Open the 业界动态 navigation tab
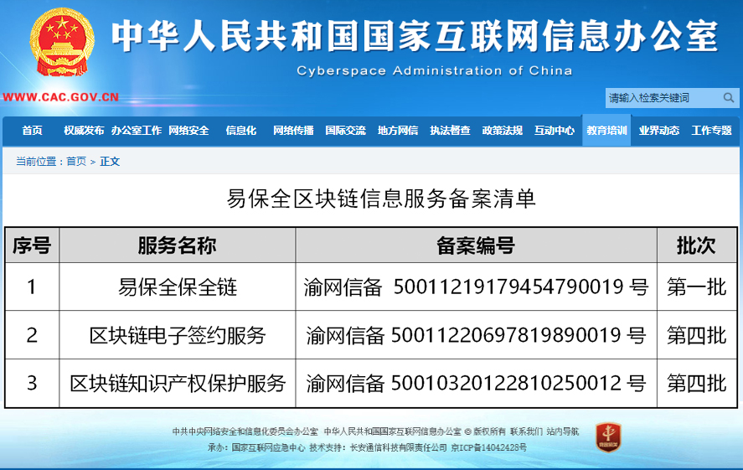The width and height of the screenshot is (743, 470). pyautogui.click(x=659, y=131)
